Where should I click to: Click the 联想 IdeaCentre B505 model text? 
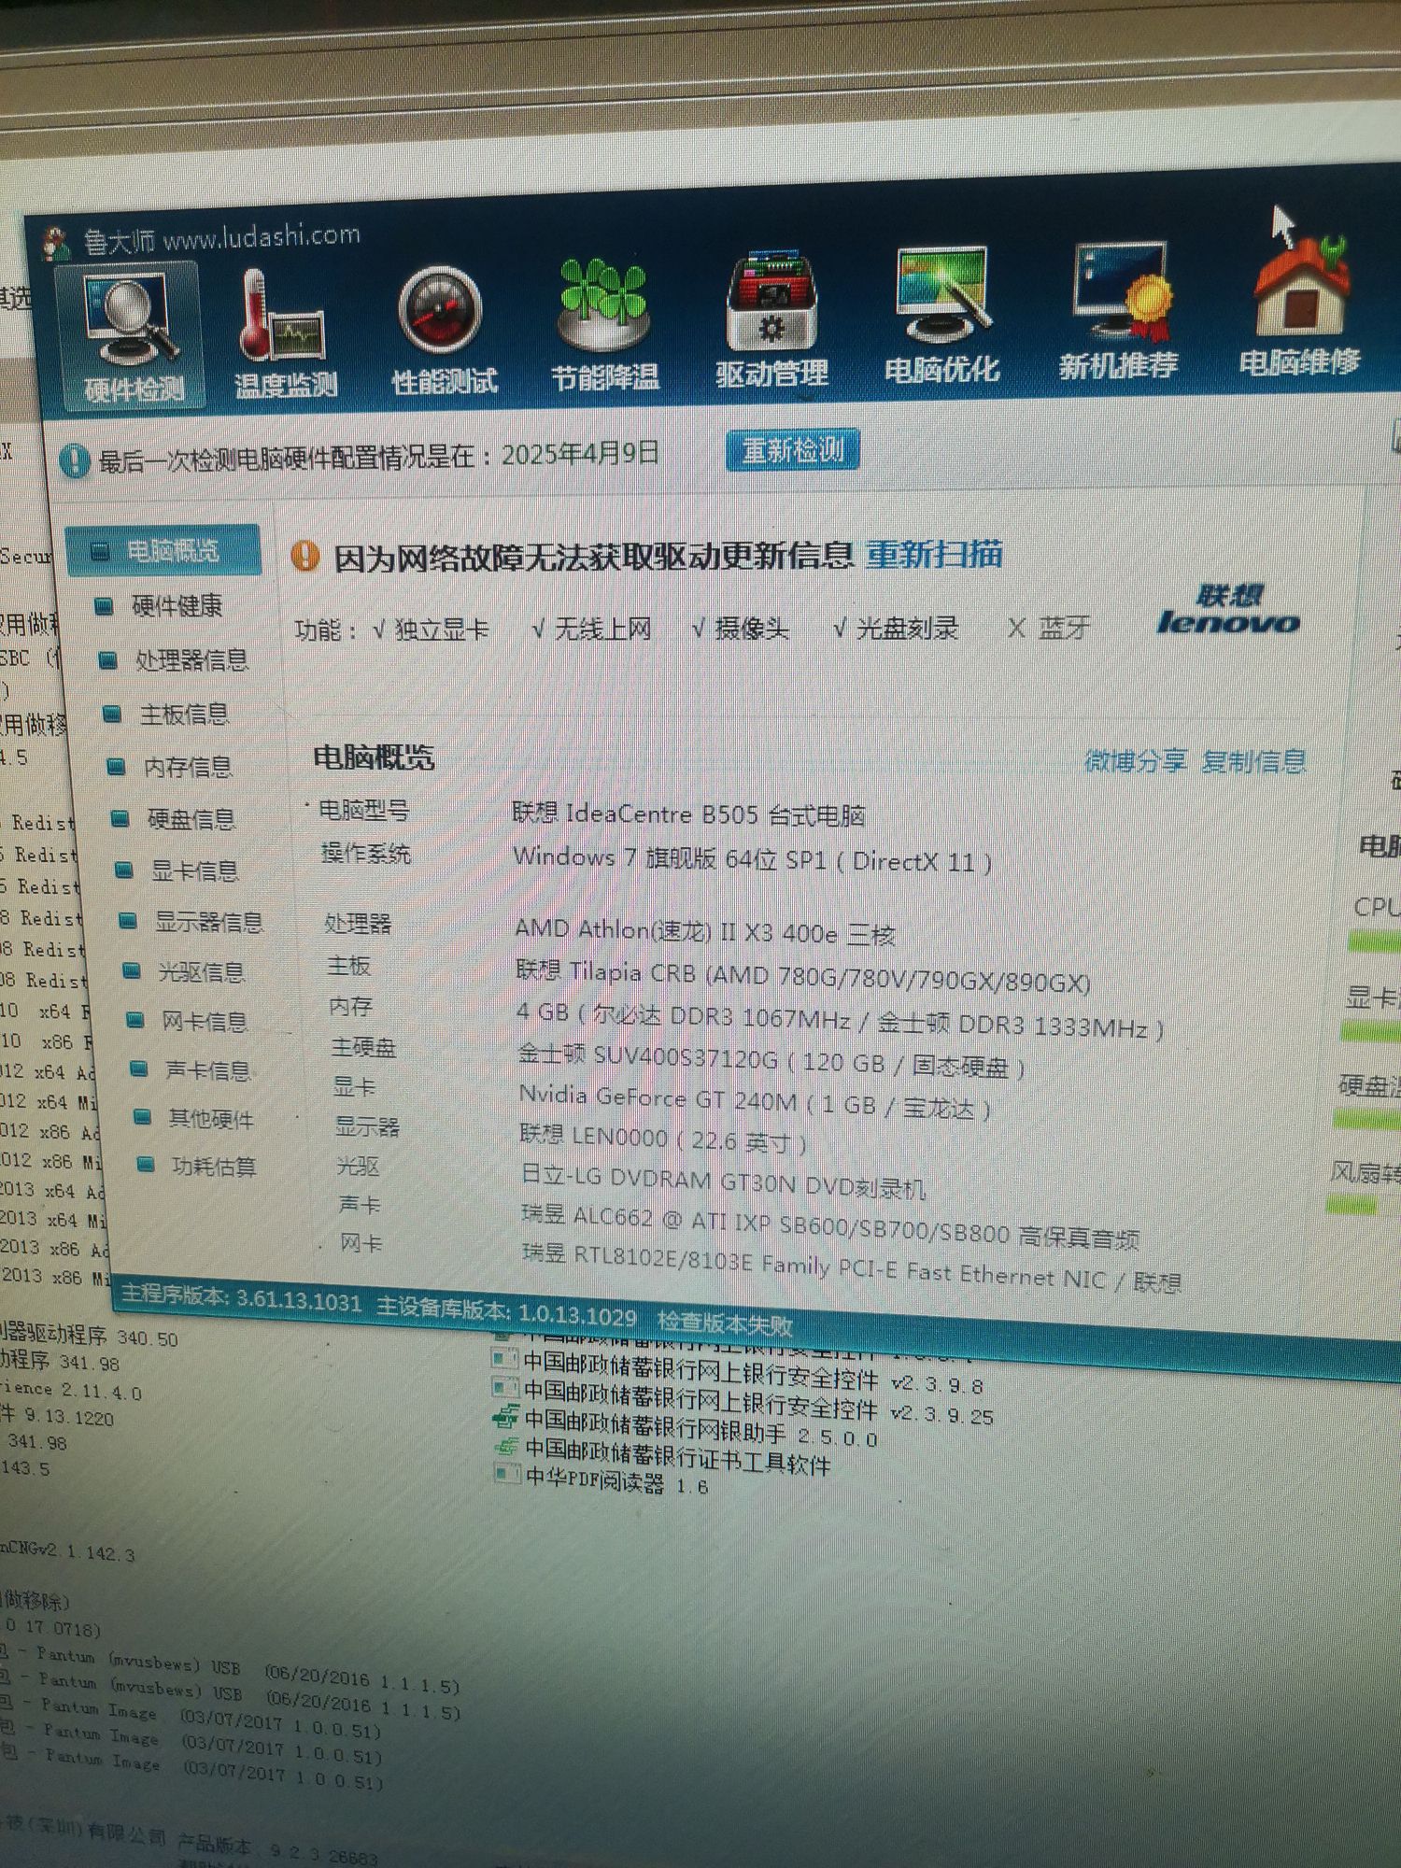(x=688, y=814)
